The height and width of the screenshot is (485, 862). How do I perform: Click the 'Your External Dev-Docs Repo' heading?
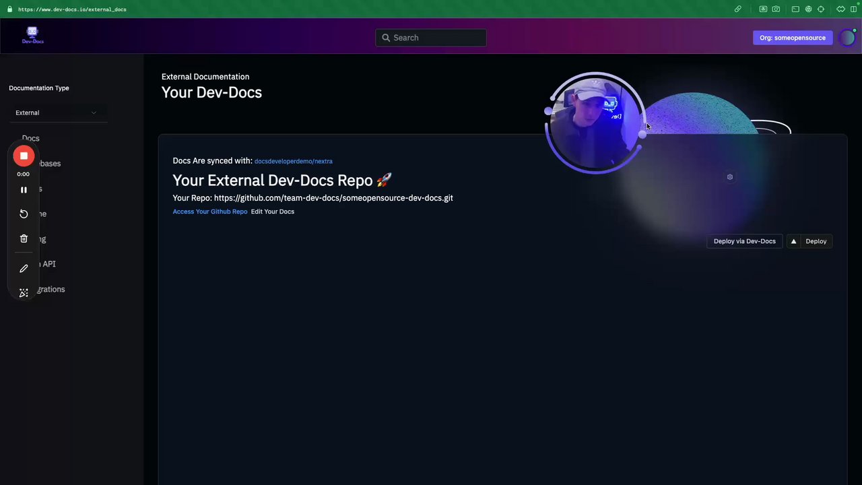(x=282, y=181)
